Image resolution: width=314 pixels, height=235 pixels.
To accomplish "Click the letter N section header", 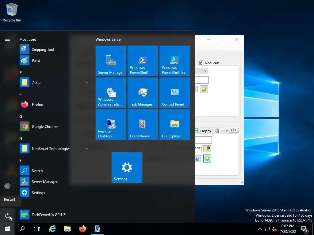I will tap(21, 139).
